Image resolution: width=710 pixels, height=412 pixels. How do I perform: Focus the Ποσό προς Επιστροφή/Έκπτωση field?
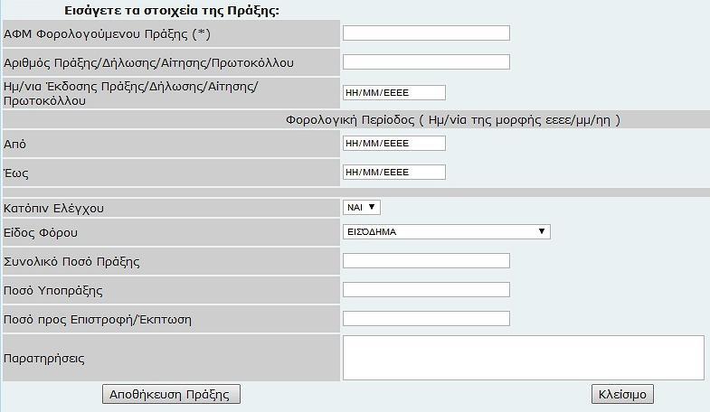point(426,319)
